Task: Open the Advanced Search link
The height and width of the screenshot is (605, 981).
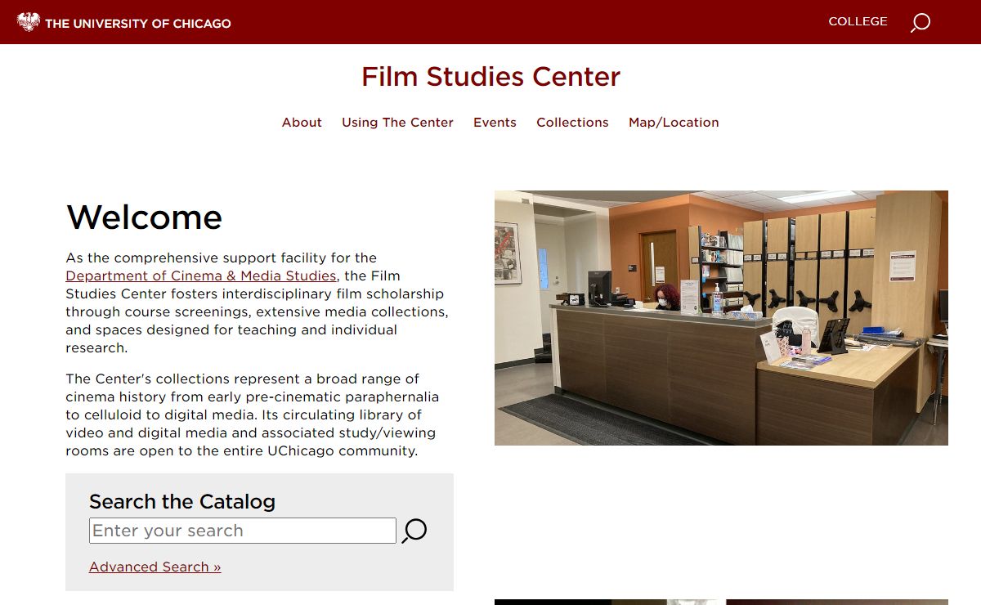Action: 155,567
